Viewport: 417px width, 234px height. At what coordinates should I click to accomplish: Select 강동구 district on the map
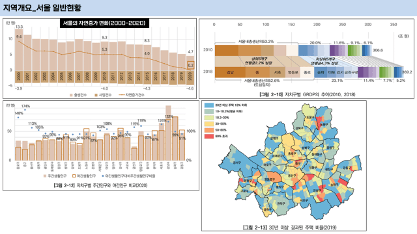tap(347, 168)
